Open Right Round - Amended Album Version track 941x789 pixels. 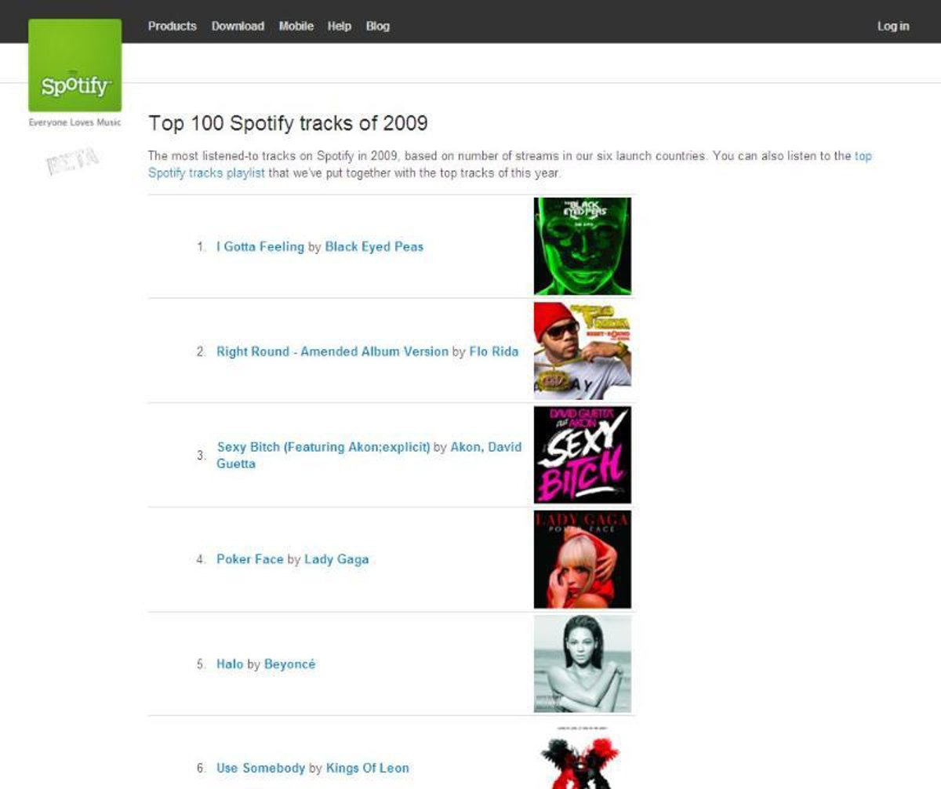332,351
